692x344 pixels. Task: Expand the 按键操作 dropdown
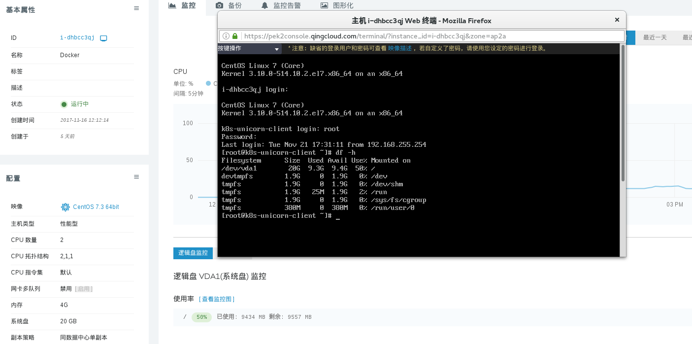pos(249,49)
